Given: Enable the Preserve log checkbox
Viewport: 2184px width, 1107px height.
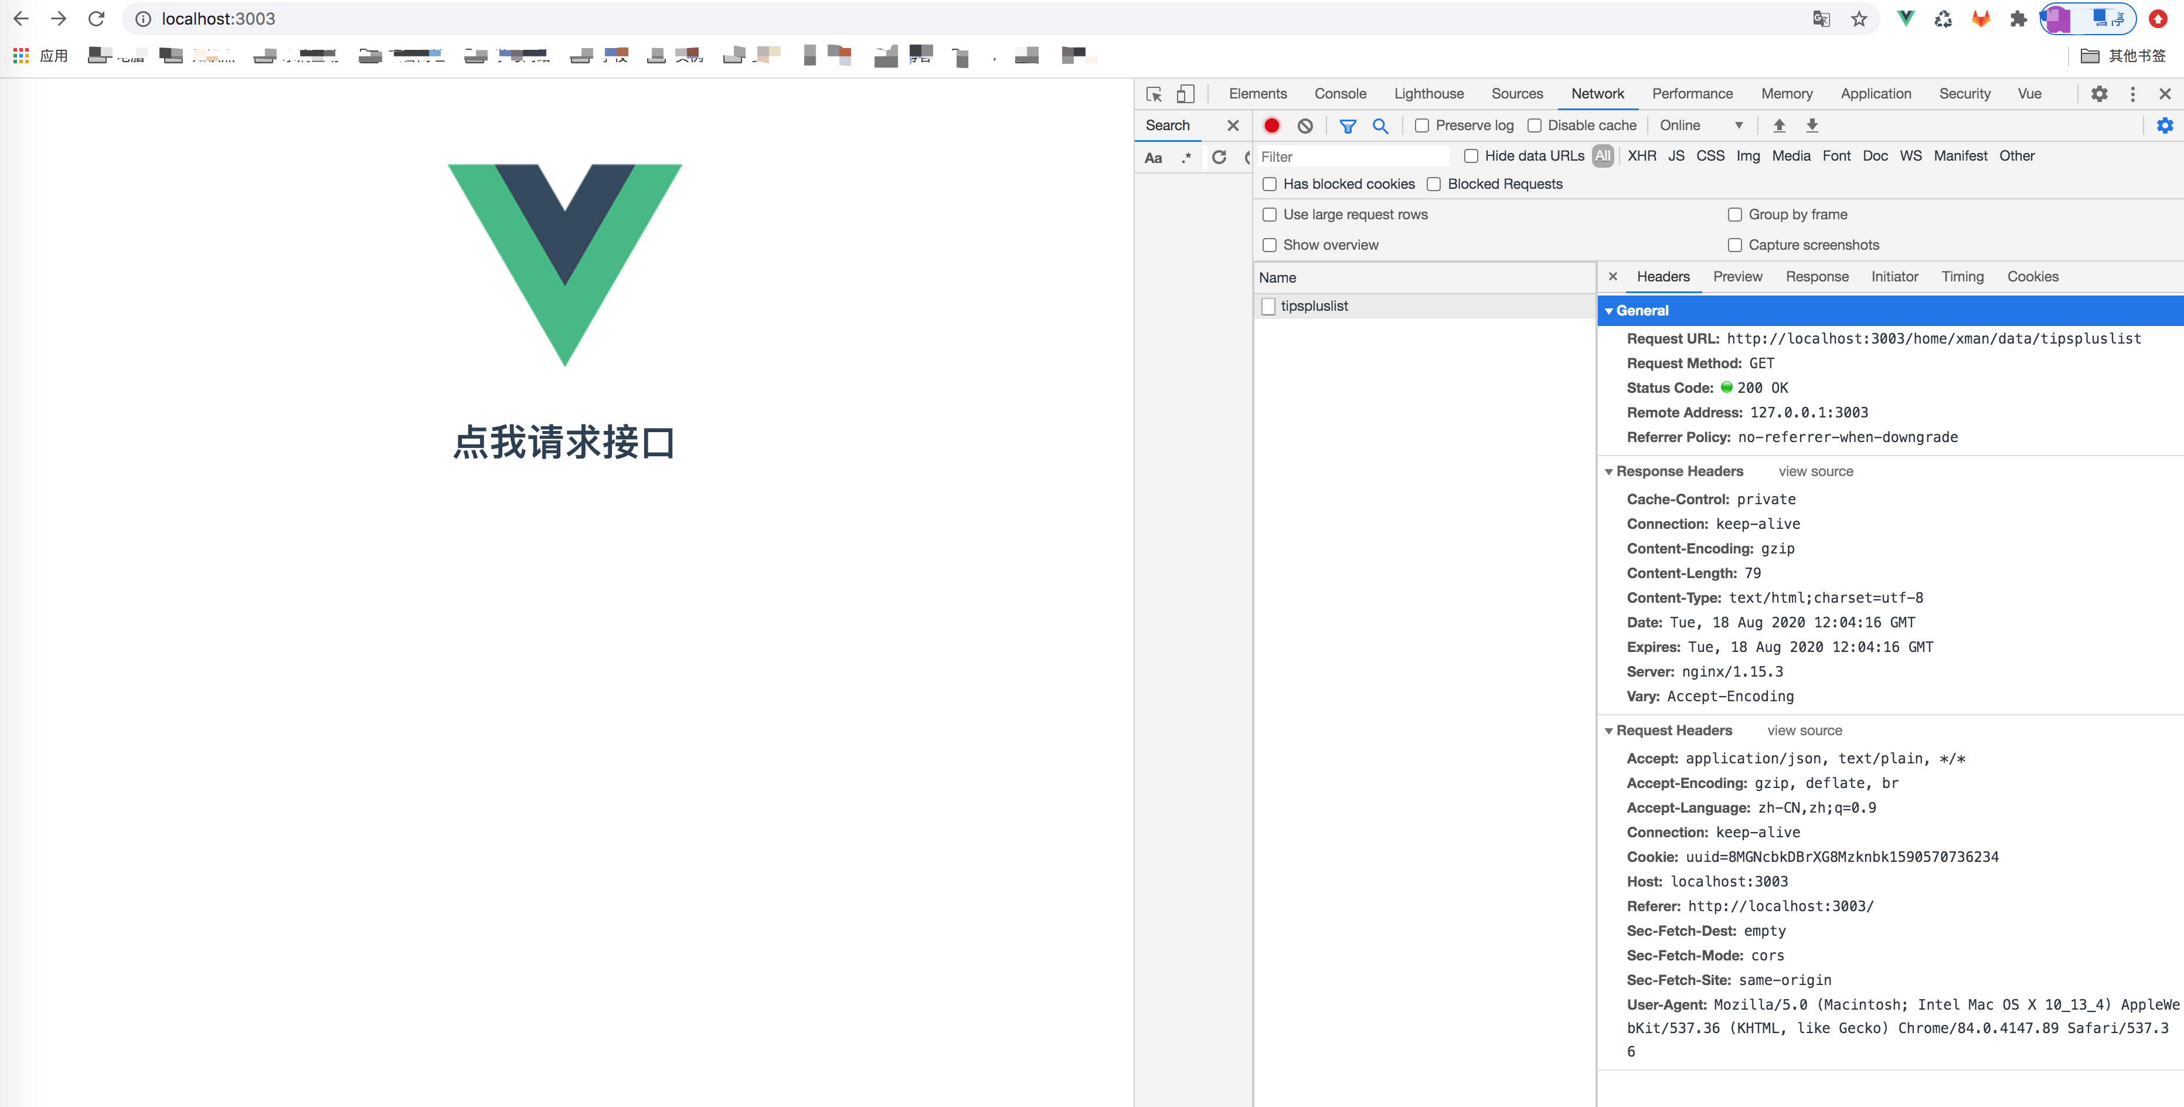Looking at the screenshot, I should [x=1422, y=125].
